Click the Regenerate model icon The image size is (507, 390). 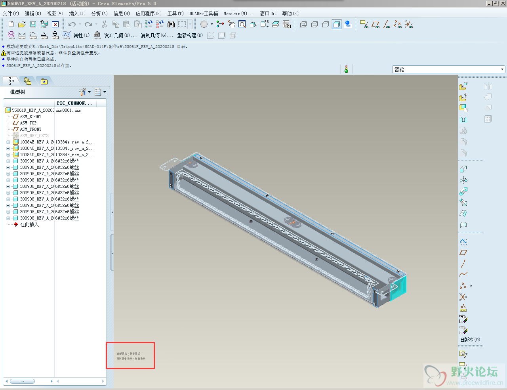tap(149, 24)
